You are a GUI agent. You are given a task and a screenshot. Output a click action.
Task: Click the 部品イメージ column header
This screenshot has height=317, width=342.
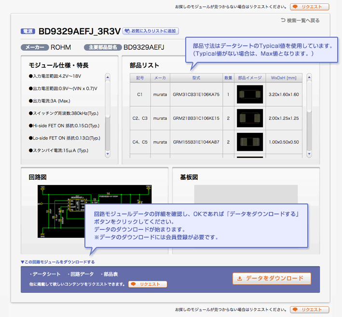click(250, 78)
